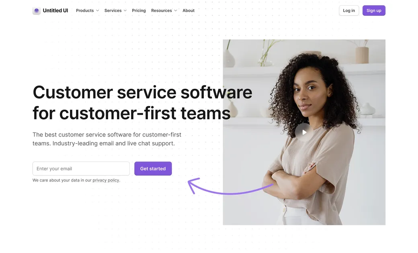Open the privacy policy link

[x=106, y=180]
